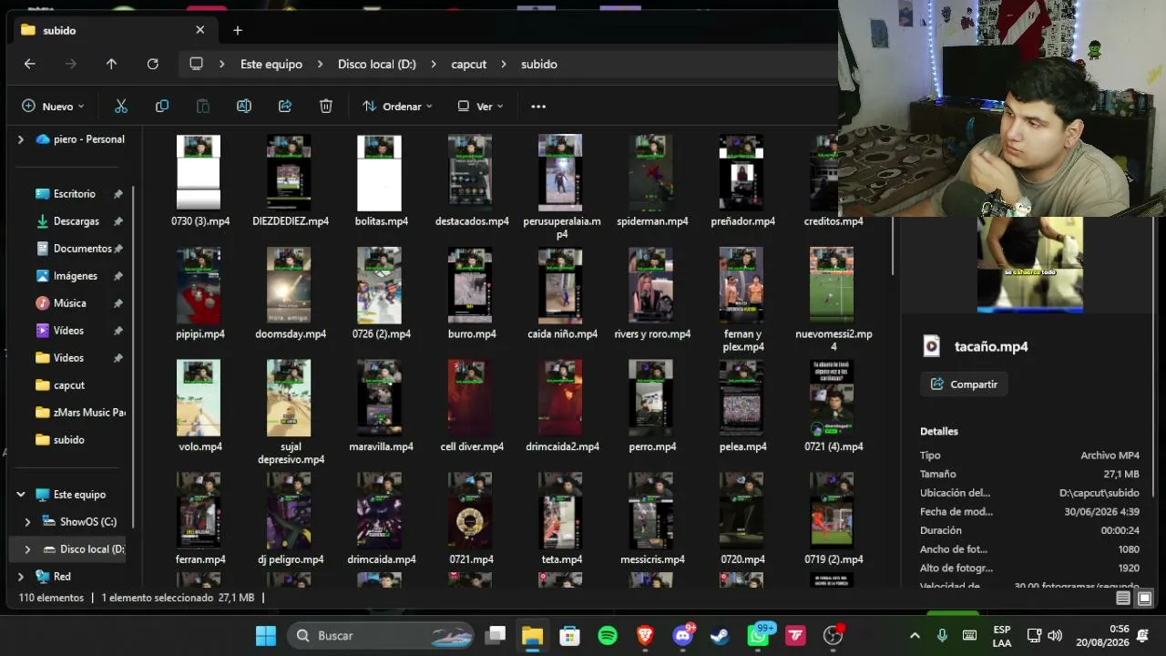Screen dimensions: 1166x656
Task: Expand the ShowOS (C:) drive node
Action: click(x=27, y=522)
